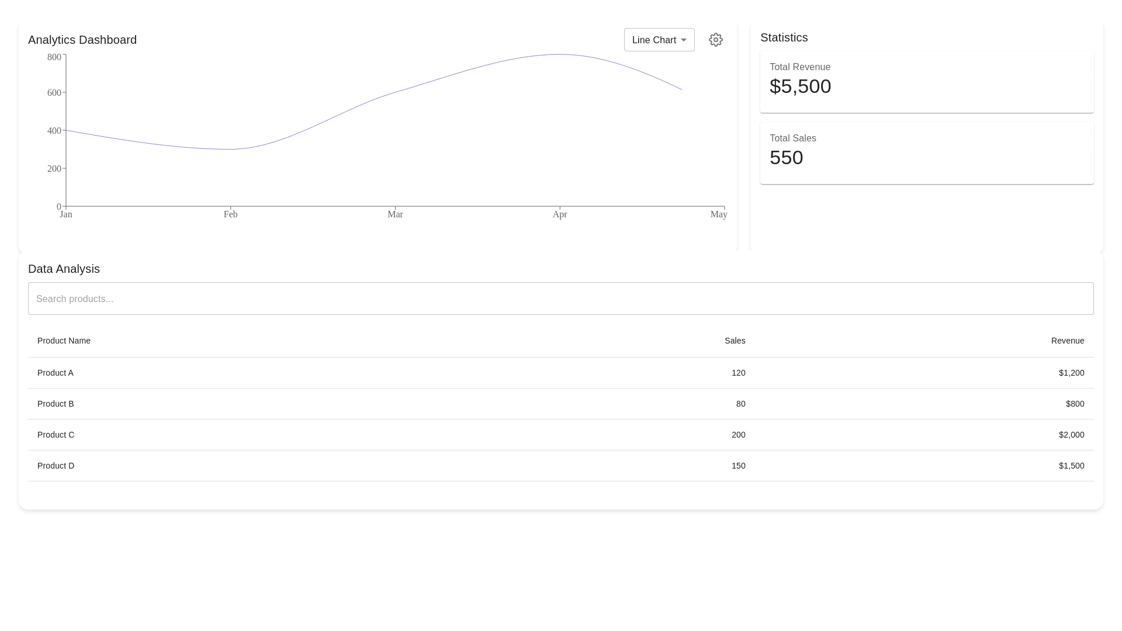Click the Feb label on chart axis
Screen dimensions: 1122x631
[x=230, y=214]
